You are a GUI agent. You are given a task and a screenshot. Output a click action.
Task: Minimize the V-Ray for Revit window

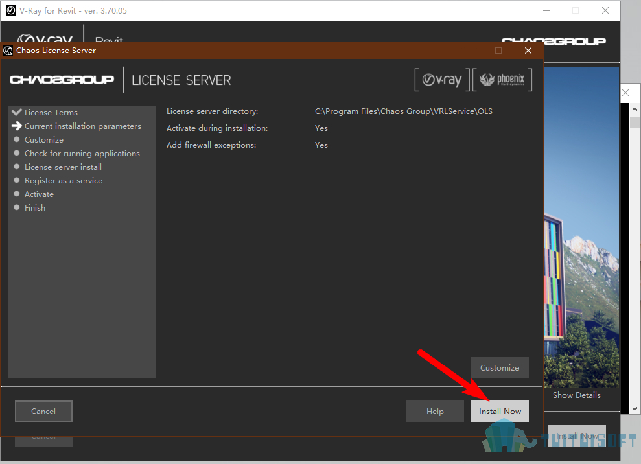pos(546,10)
